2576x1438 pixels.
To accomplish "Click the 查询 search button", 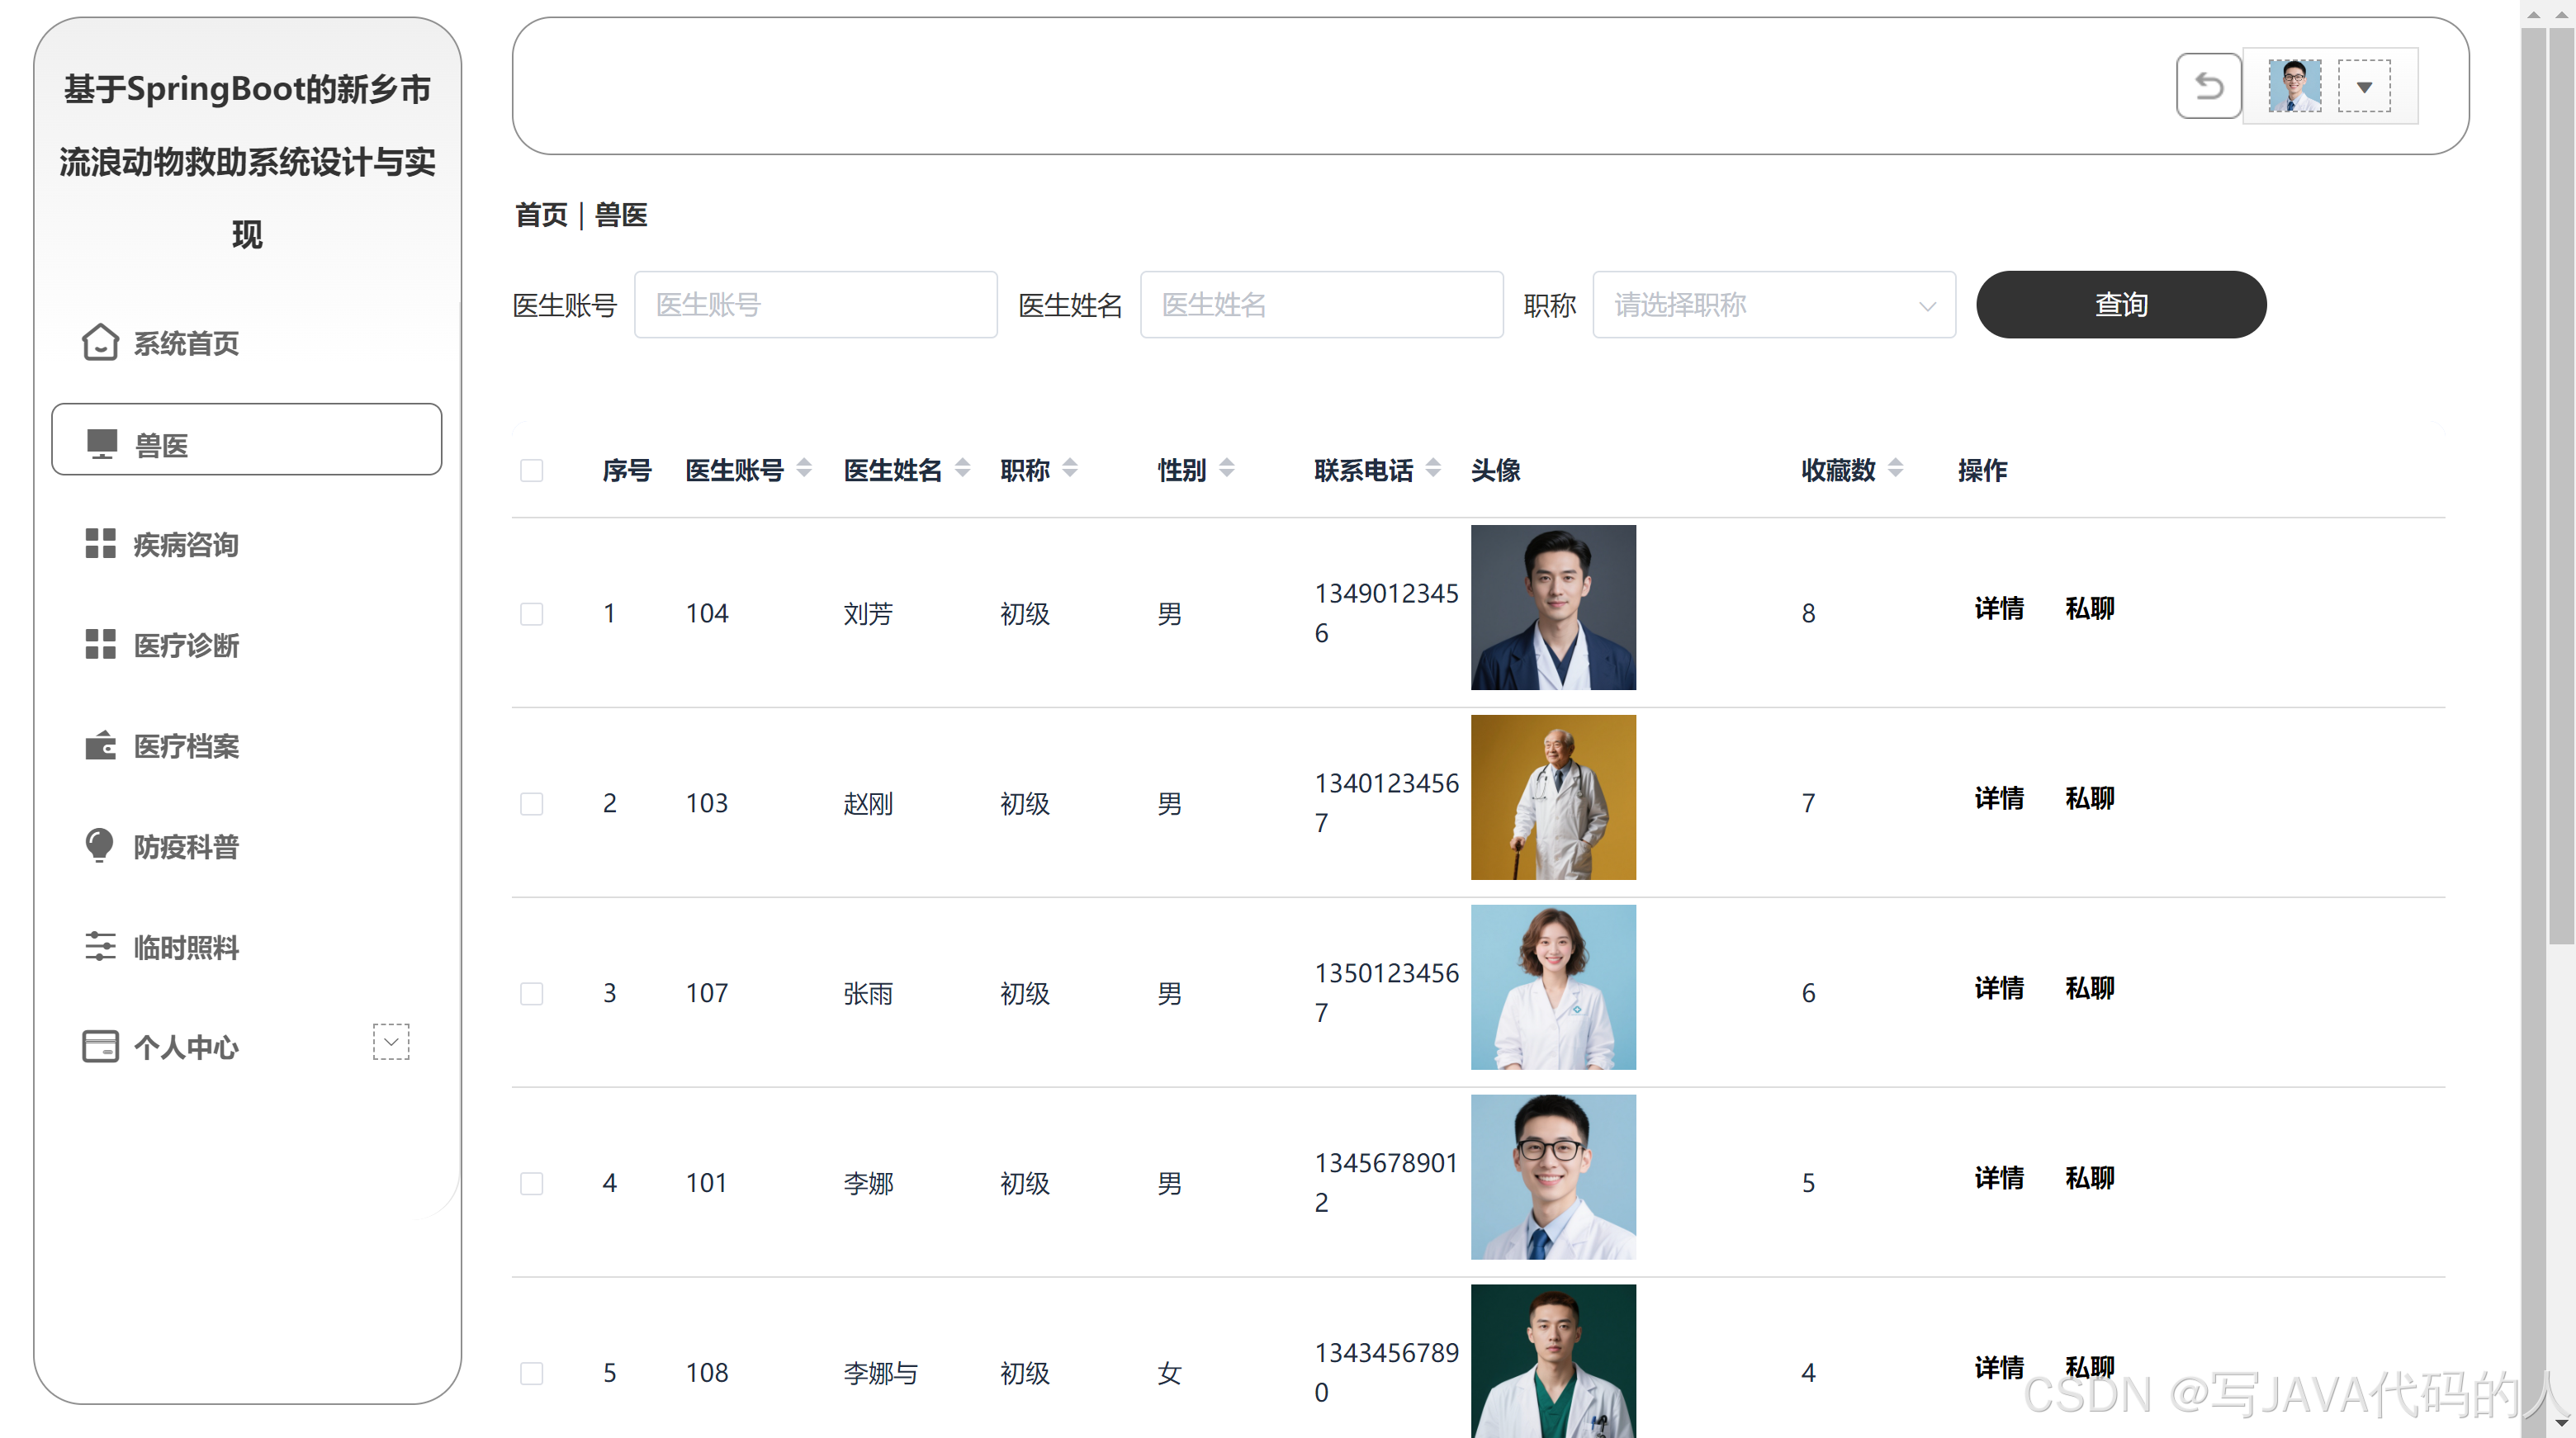I will (x=2121, y=305).
